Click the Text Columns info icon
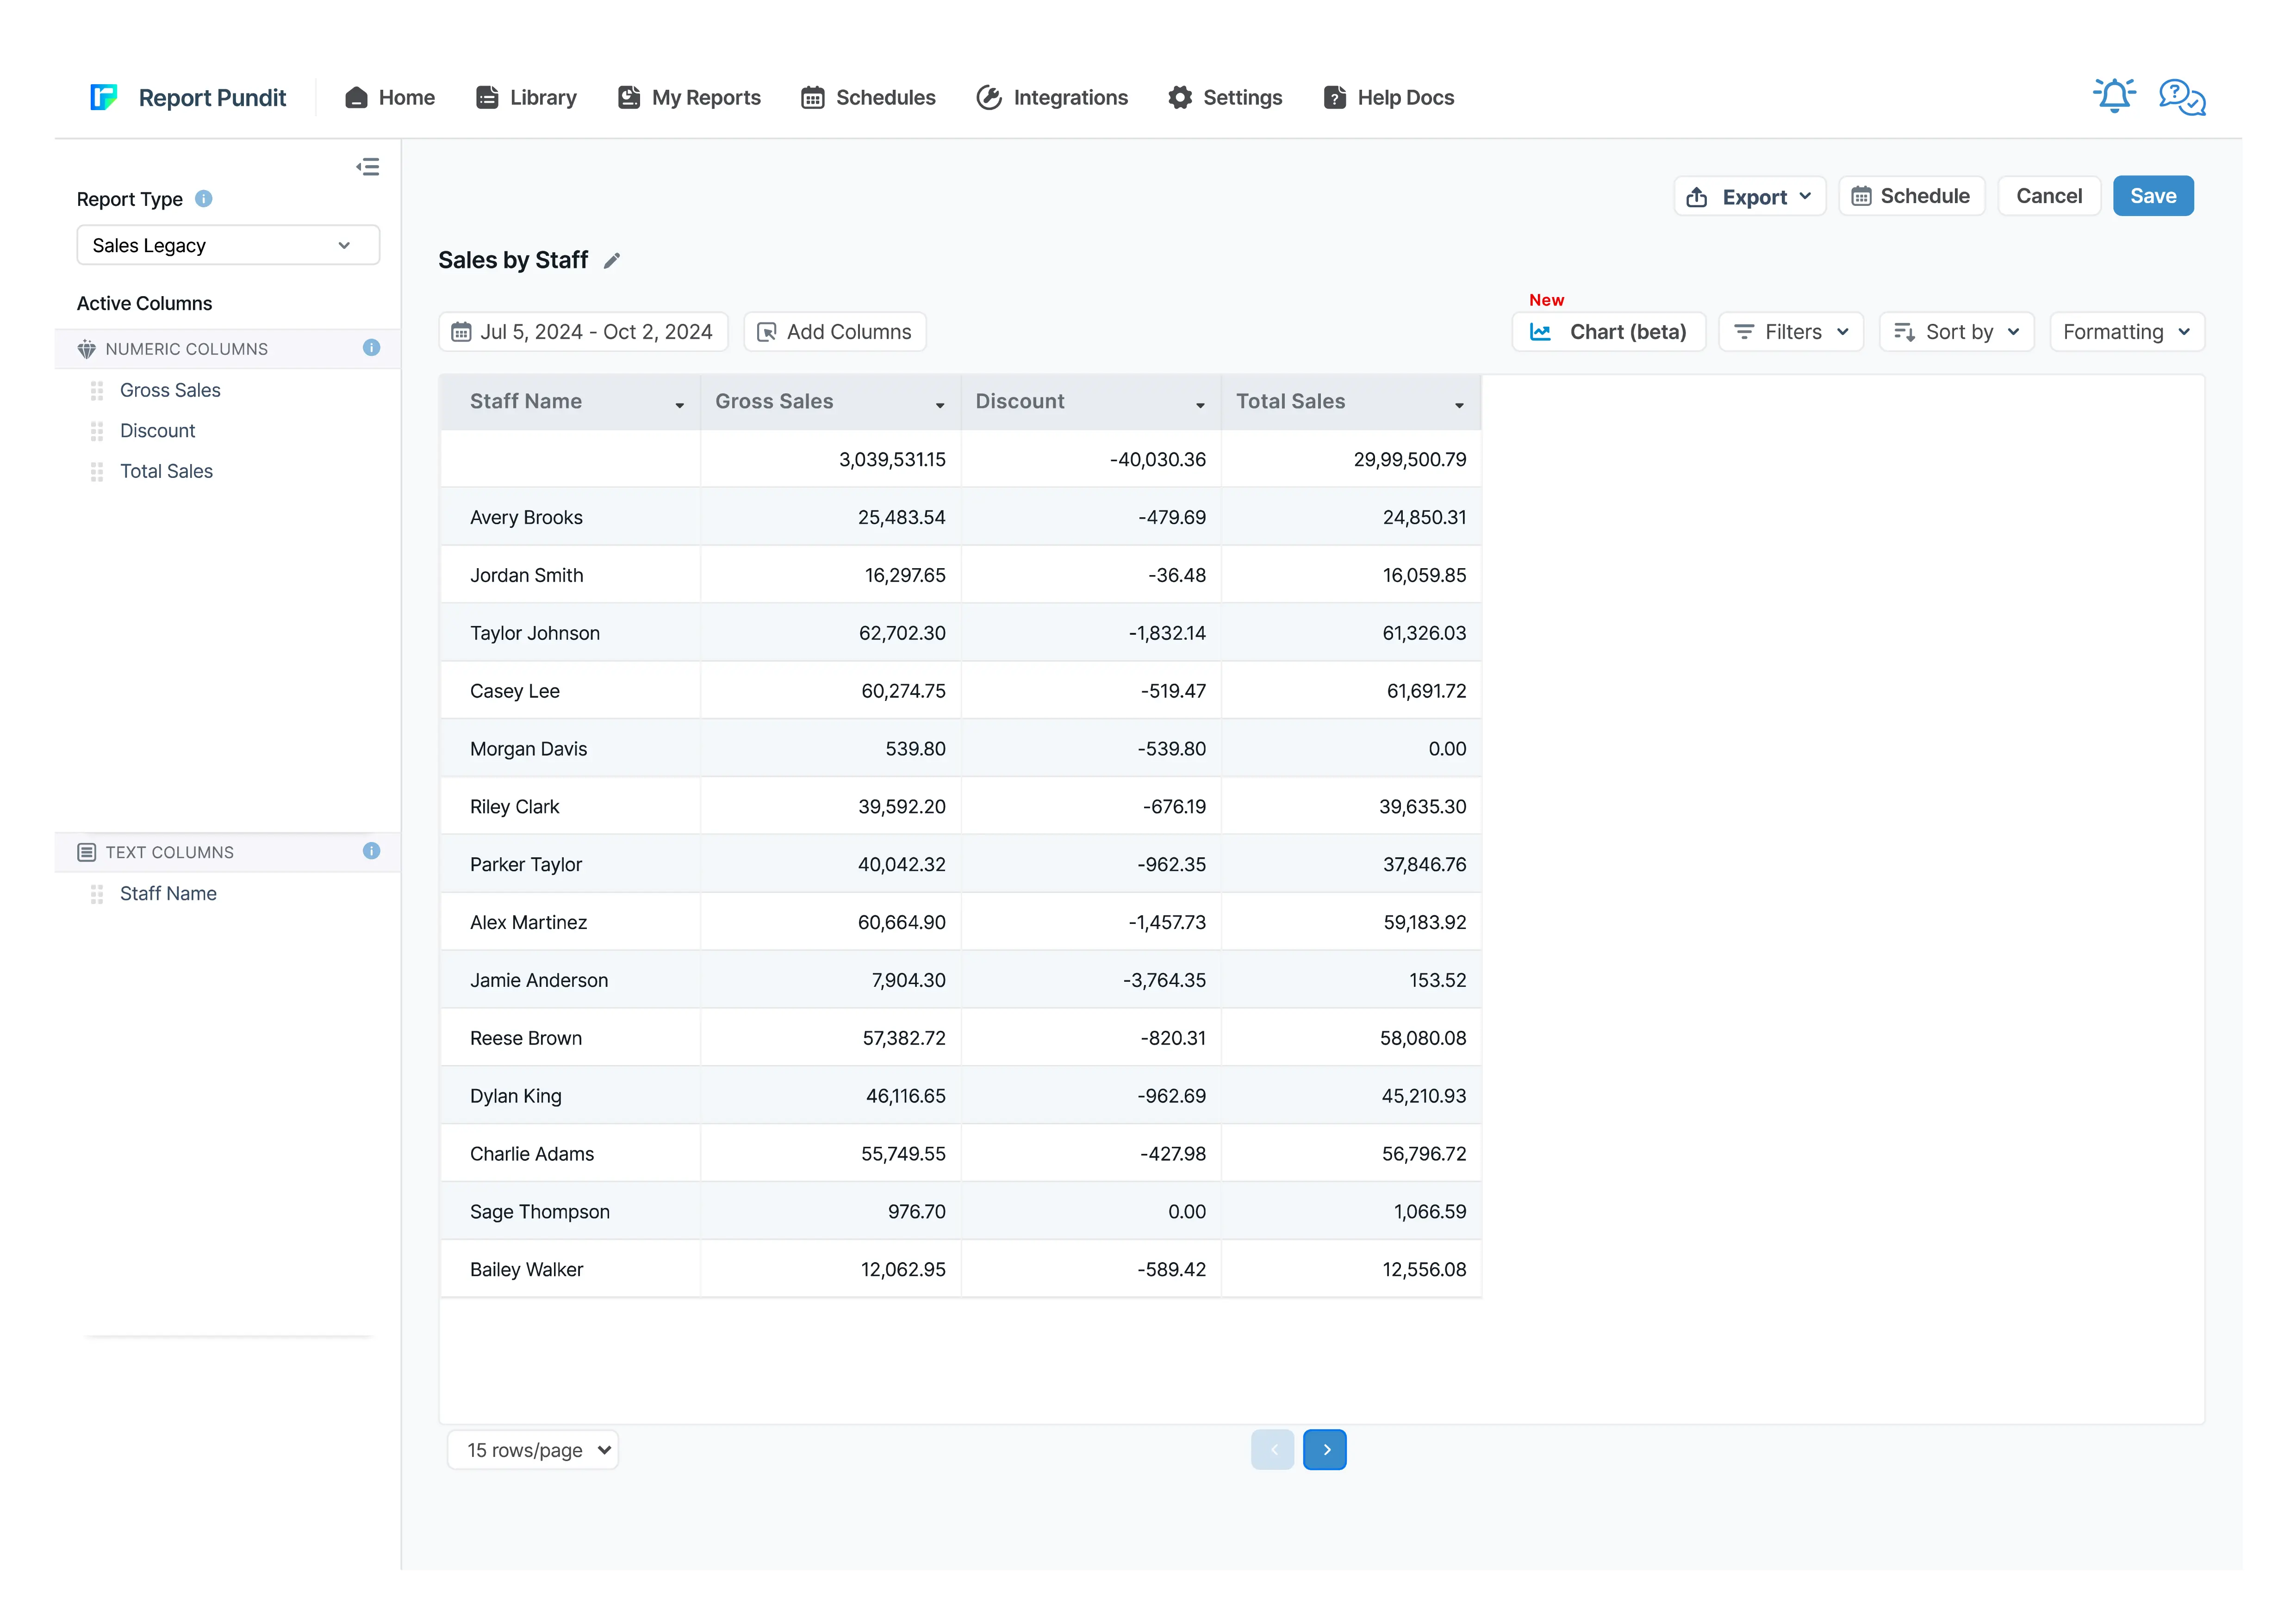Image resolution: width=2296 pixels, height=1623 pixels. pyautogui.click(x=371, y=851)
